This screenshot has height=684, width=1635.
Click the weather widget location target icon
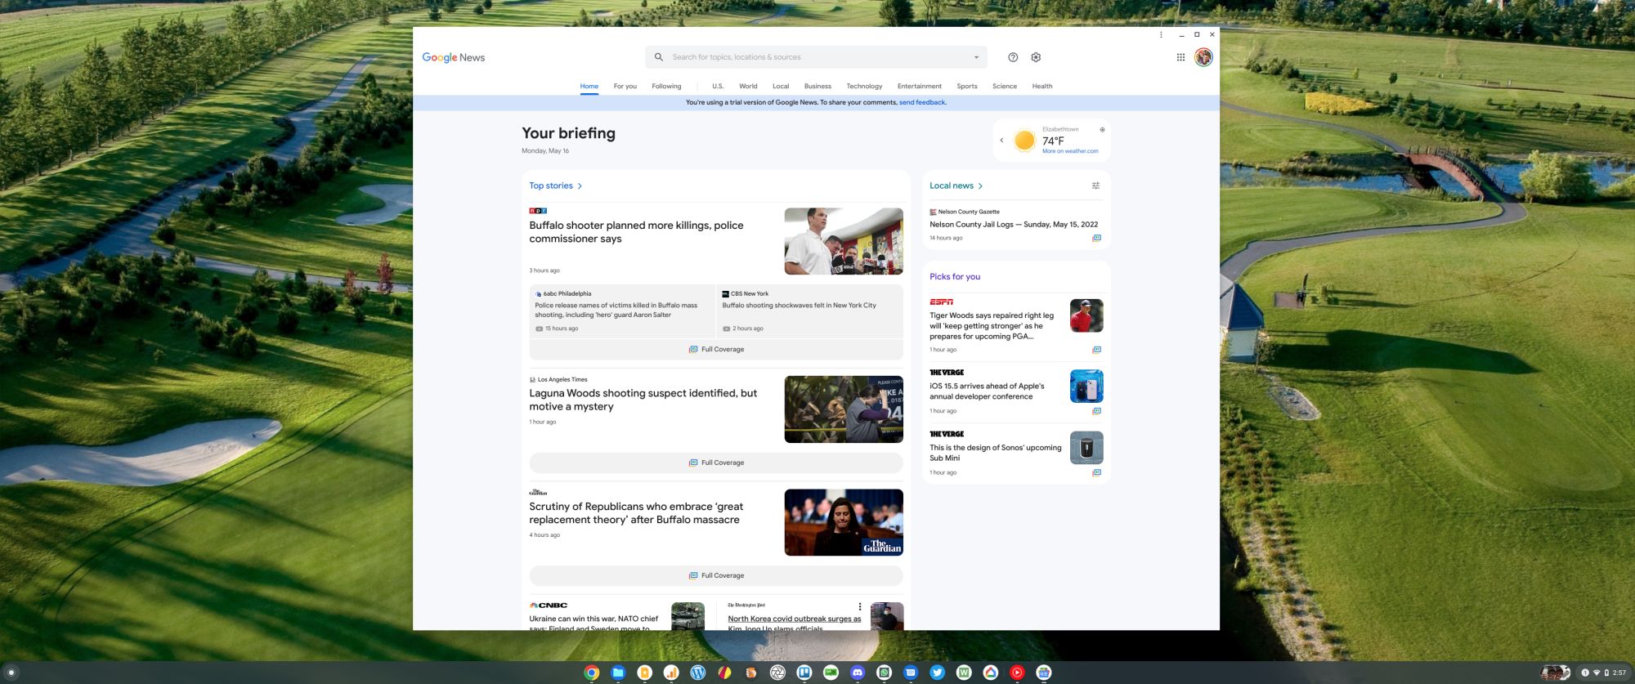pyautogui.click(x=1102, y=130)
